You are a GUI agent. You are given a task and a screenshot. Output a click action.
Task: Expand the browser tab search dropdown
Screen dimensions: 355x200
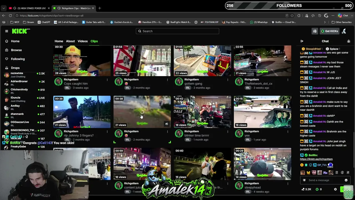pos(4,8)
